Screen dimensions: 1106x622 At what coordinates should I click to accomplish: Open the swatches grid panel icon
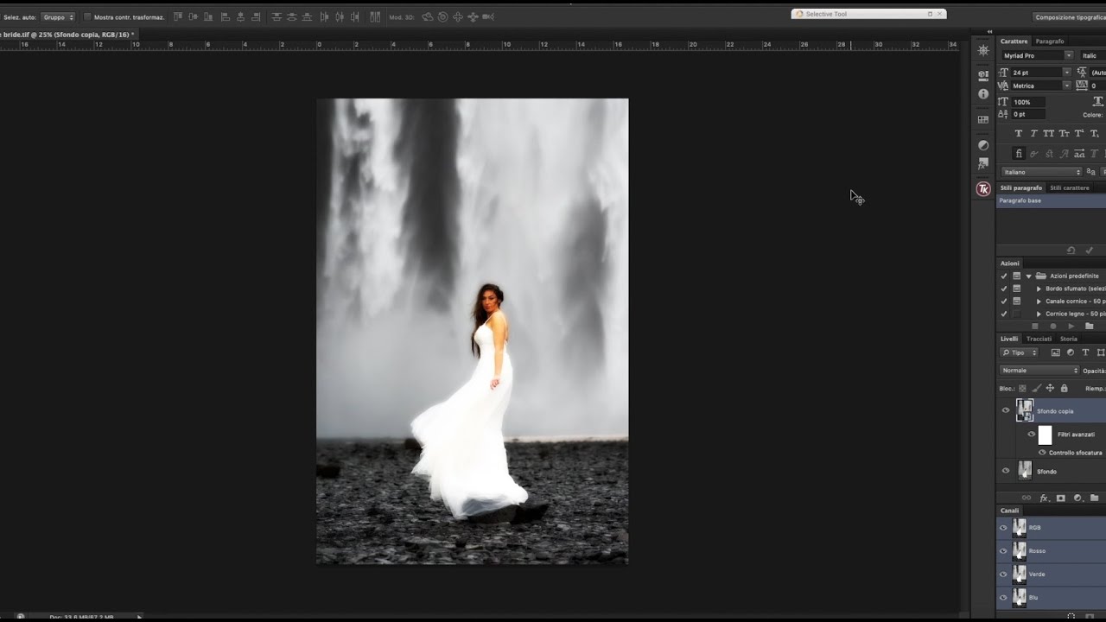(x=983, y=119)
